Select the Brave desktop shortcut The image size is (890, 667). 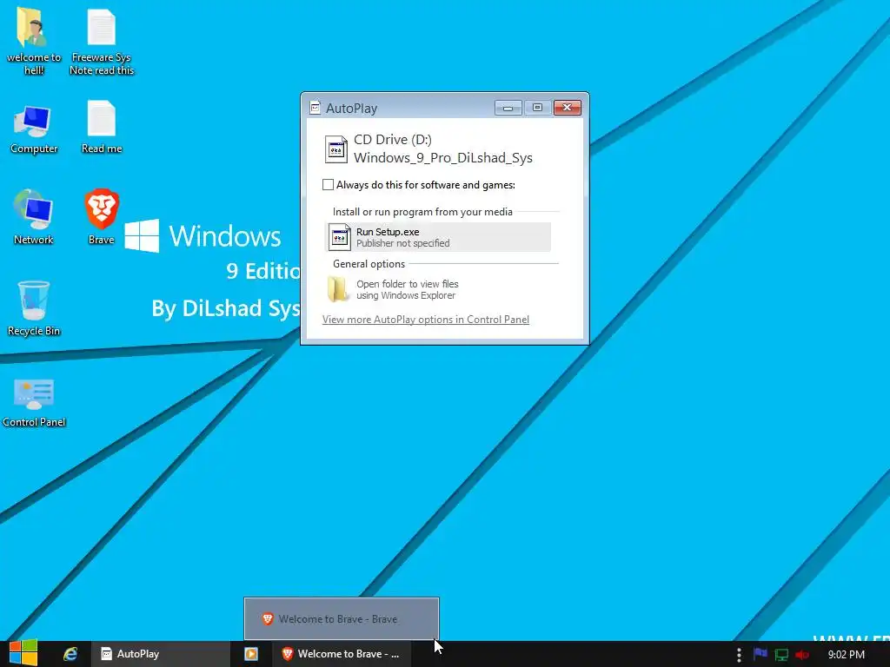pyautogui.click(x=102, y=217)
